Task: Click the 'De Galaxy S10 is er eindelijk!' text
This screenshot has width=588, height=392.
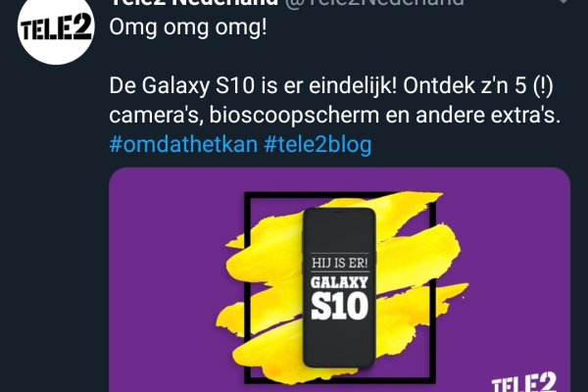Action: coord(253,86)
